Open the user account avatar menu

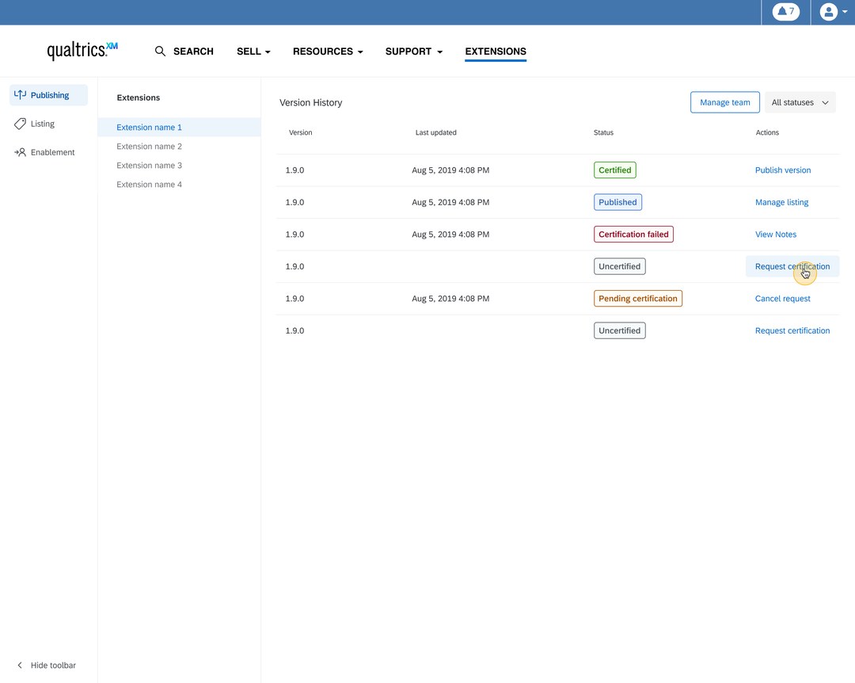coord(833,11)
